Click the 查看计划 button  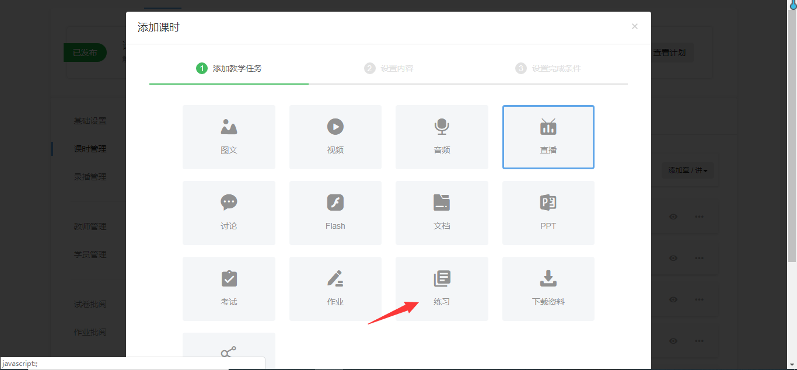[x=669, y=53]
